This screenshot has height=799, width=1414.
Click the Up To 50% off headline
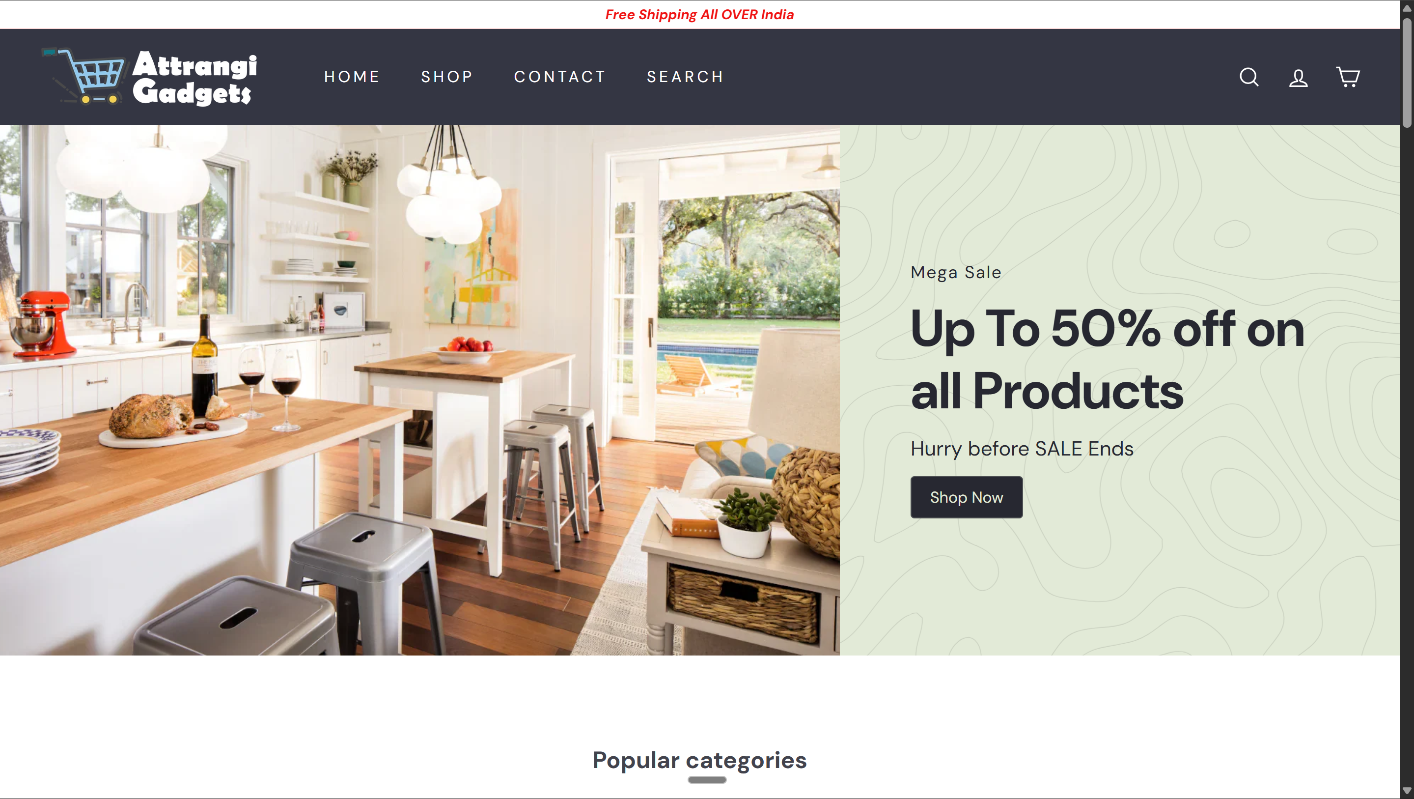coord(1107,360)
